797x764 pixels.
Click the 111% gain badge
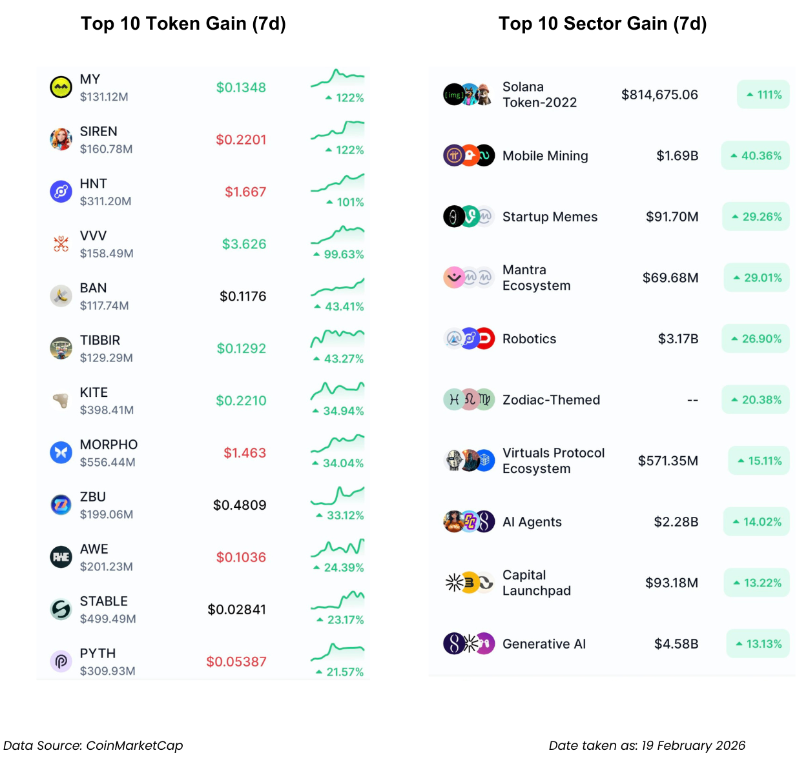(763, 95)
